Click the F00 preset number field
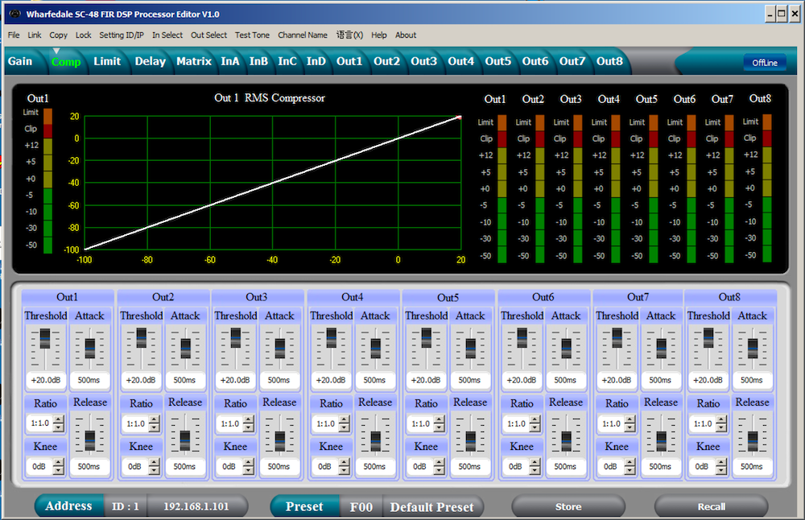 pos(361,507)
